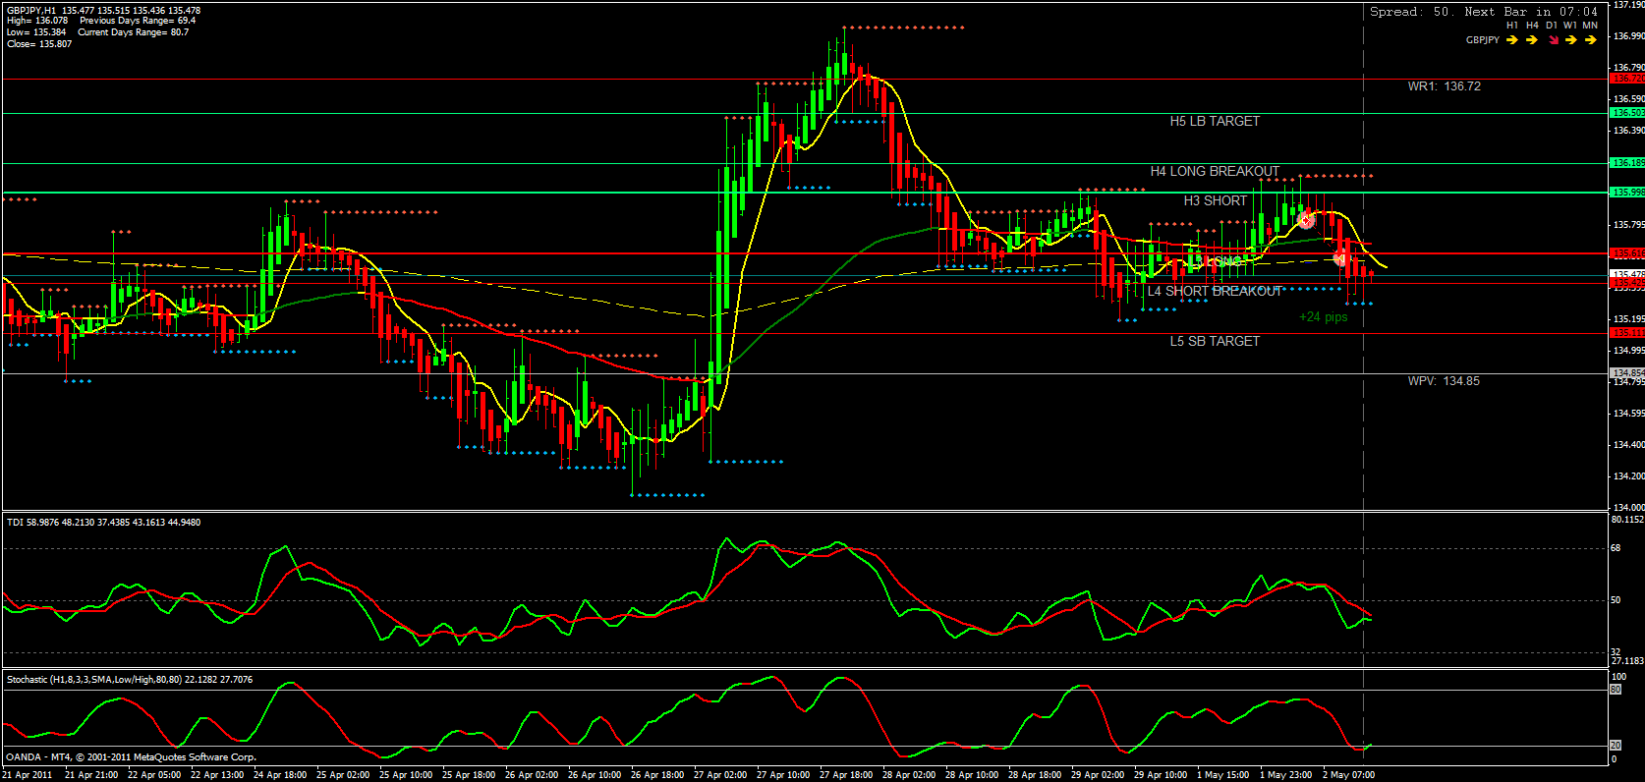This screenshot has height=782, width=1645.
Task: Click the green 135.998 price tag
Action: [x=1627, y=193]
